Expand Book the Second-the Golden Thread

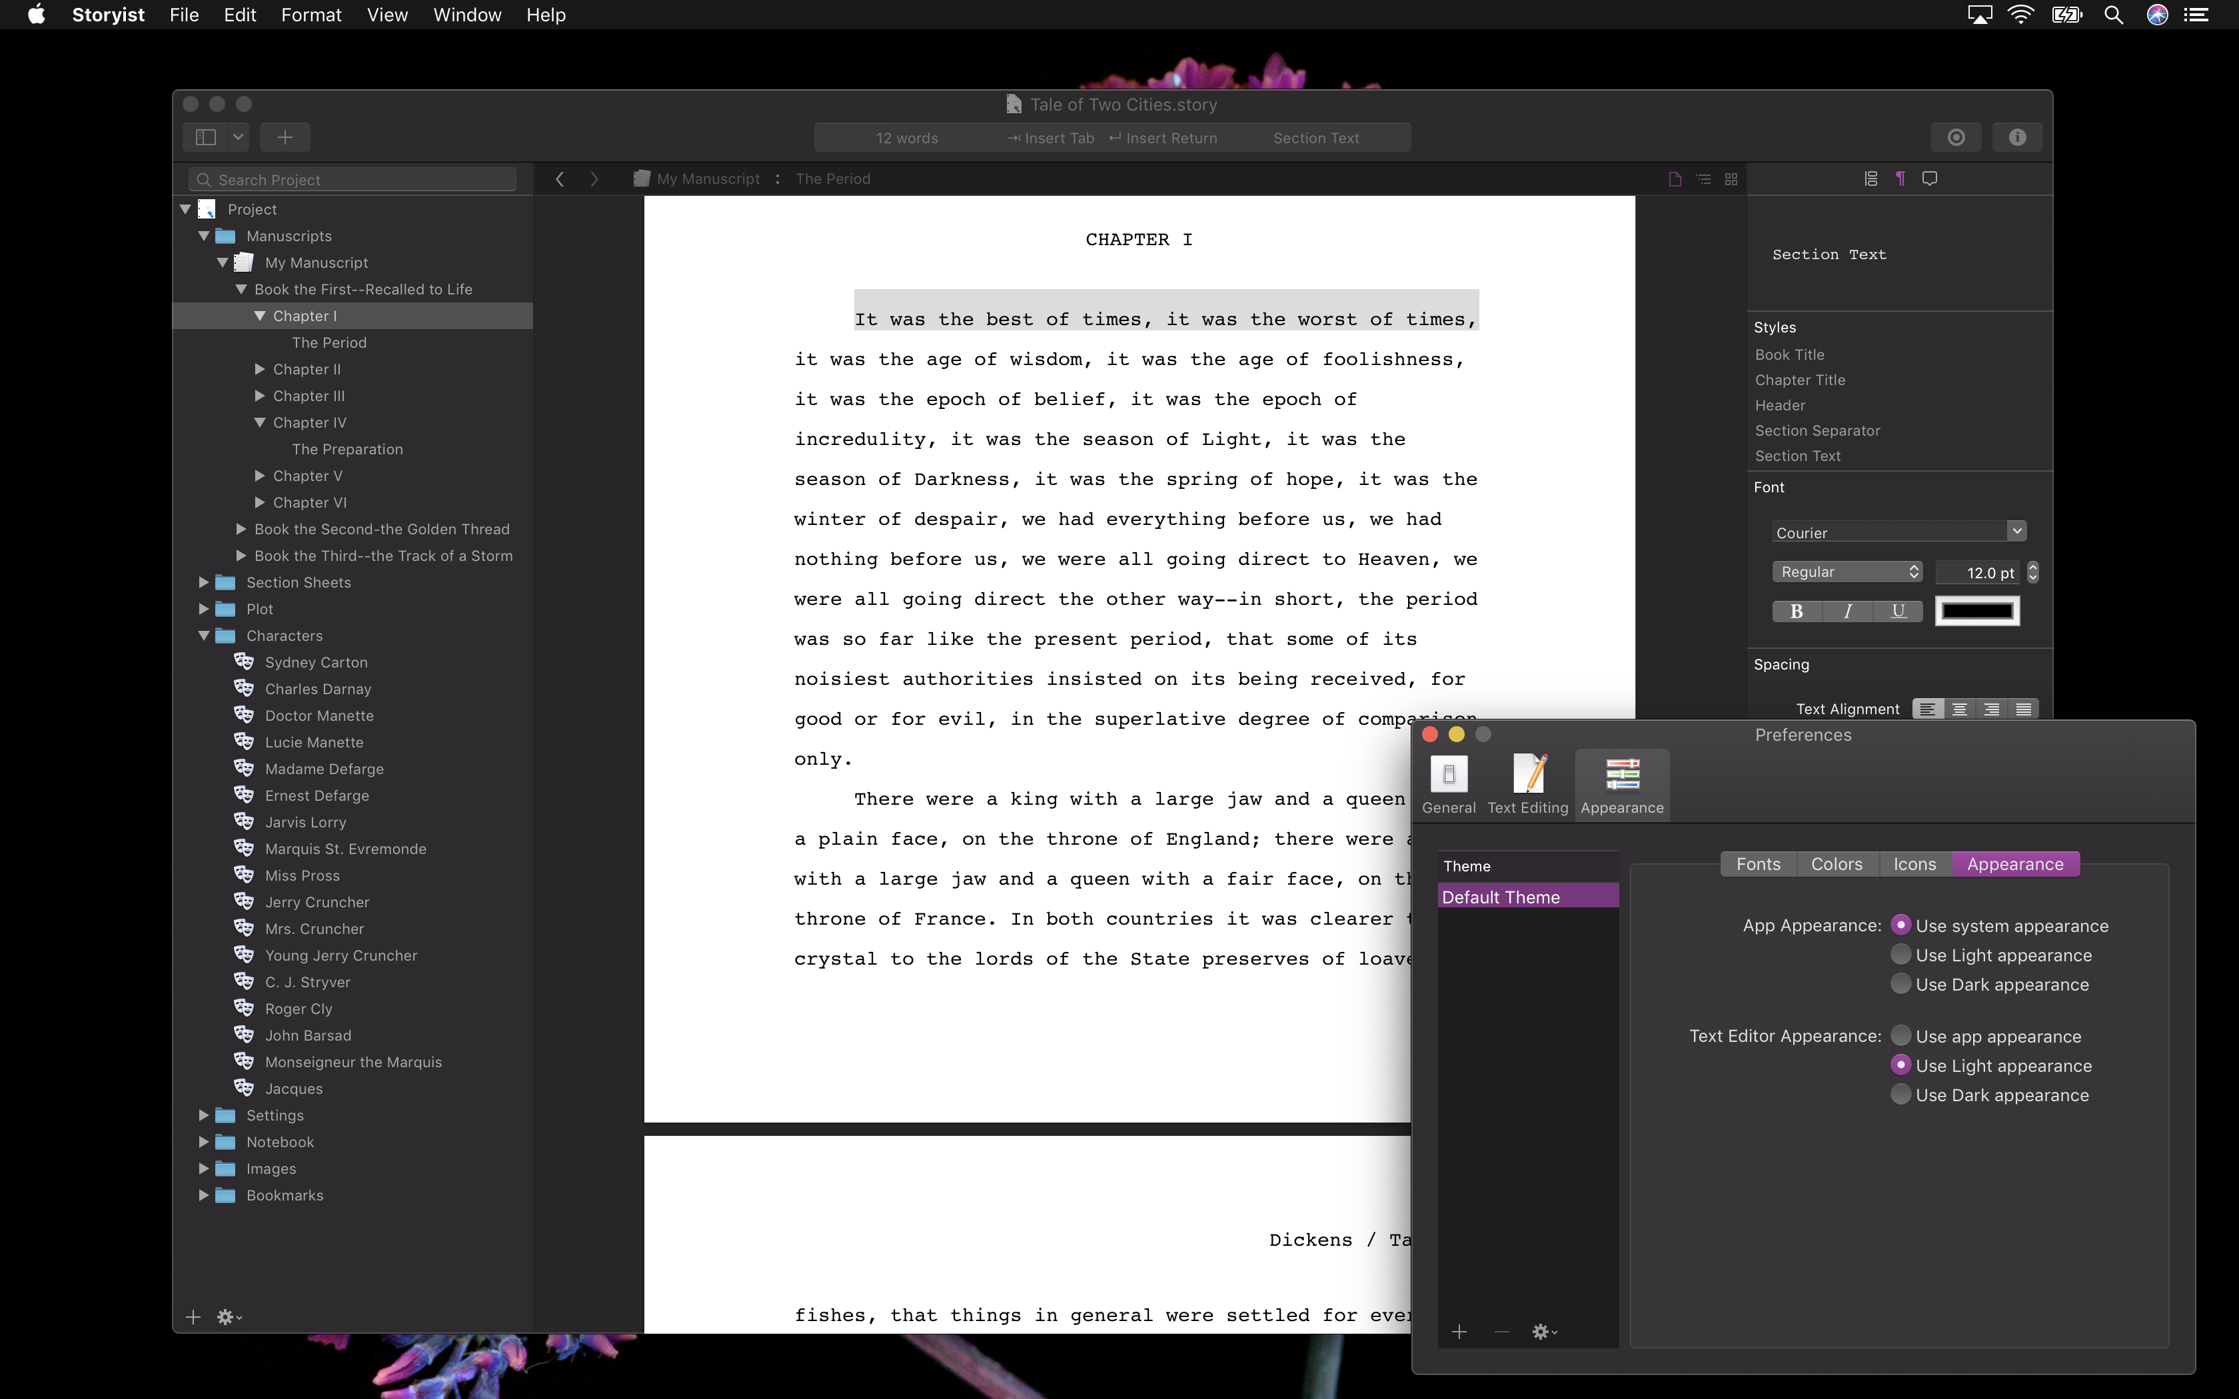(x=241, y=529)
